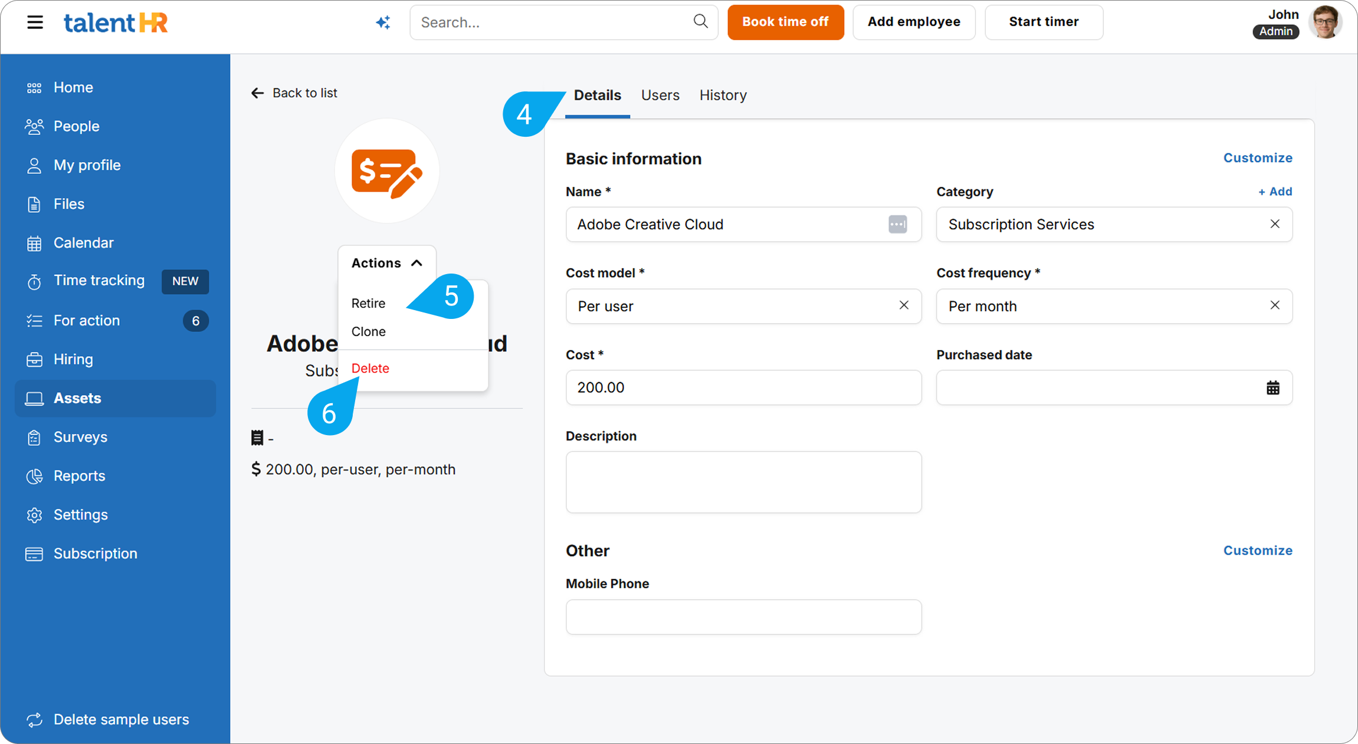Click the Assets laptop icon
This screenshot has width=1358, height=744.
[34, 399]
